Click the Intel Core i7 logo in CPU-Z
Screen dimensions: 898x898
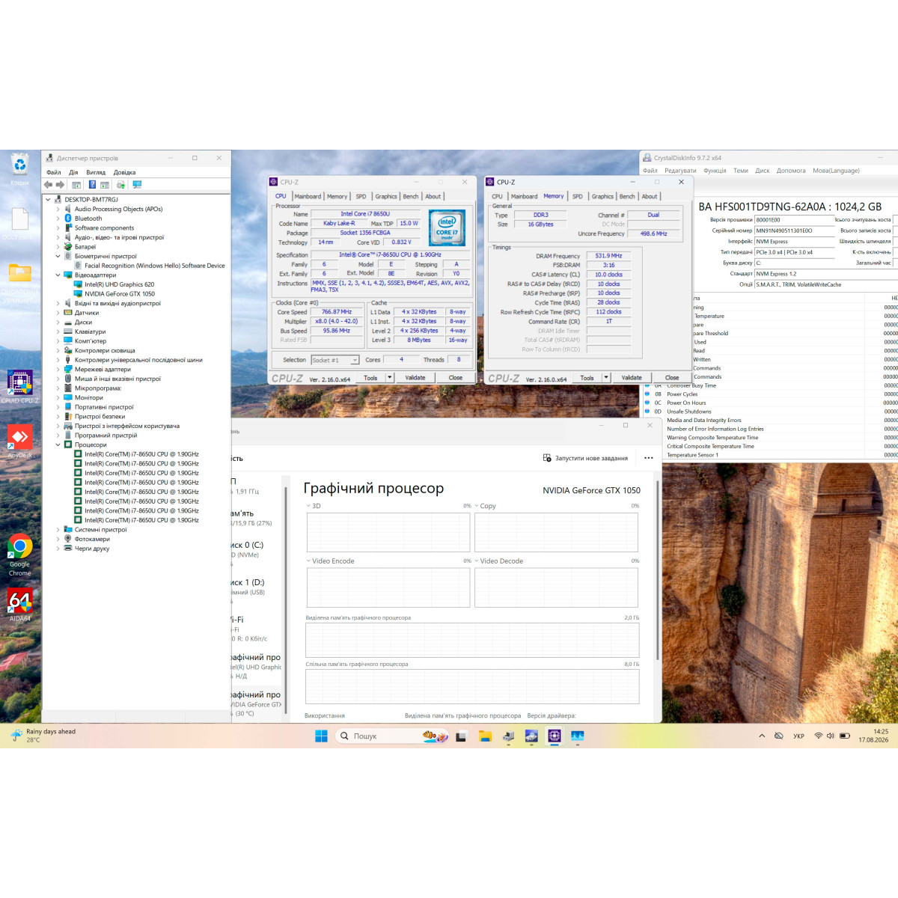pos(447,228)
